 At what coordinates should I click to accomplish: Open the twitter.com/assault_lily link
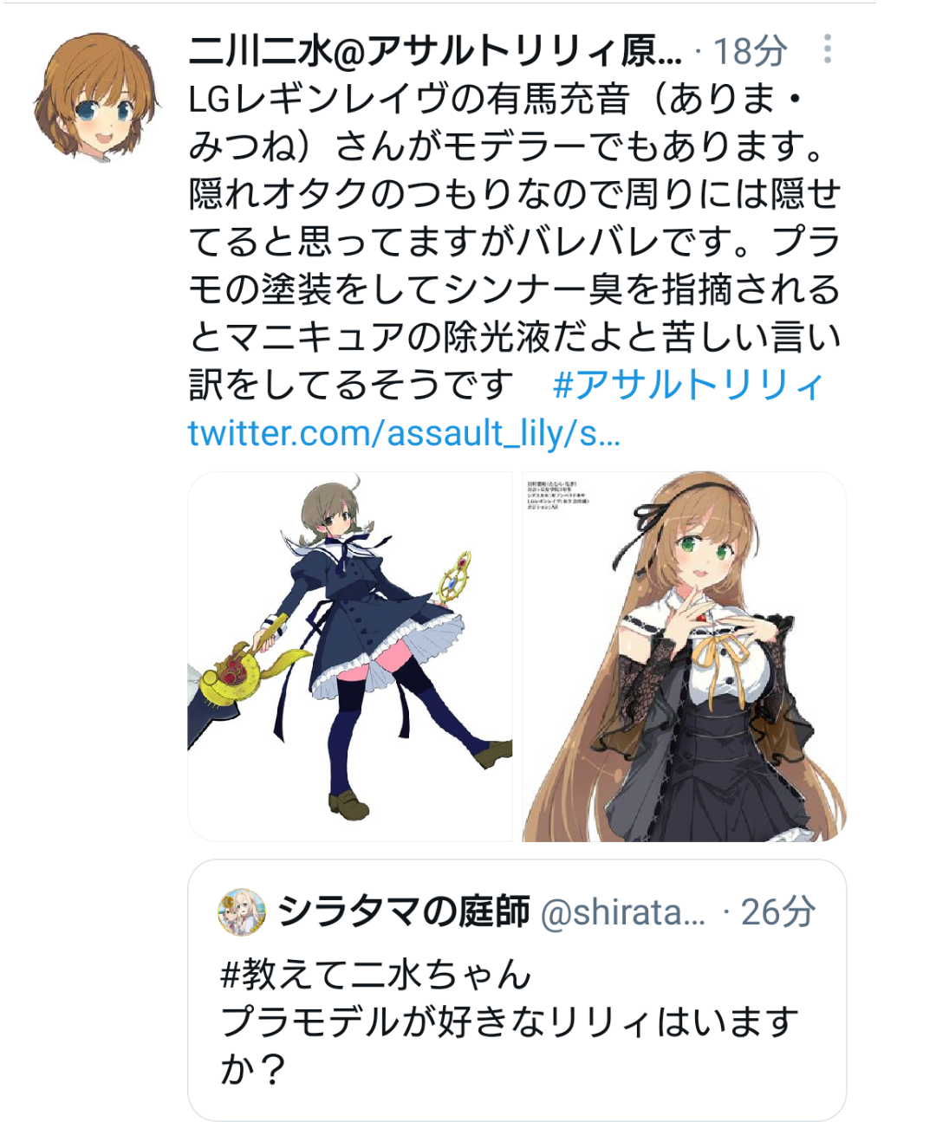404,432
